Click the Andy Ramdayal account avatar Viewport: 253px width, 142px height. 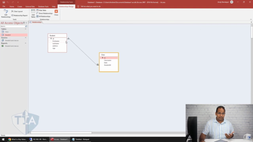(x=232, y=2)
